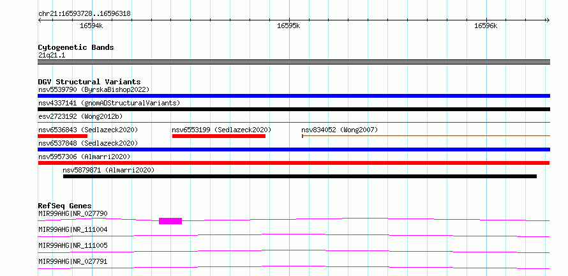568x276 pixels.
Task: Open nsv5879871 (Almarri2020) label
Action: [108, 170]
